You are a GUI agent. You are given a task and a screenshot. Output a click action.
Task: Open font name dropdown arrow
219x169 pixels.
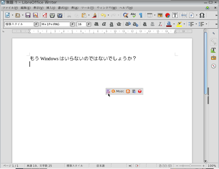click(73, 24)
